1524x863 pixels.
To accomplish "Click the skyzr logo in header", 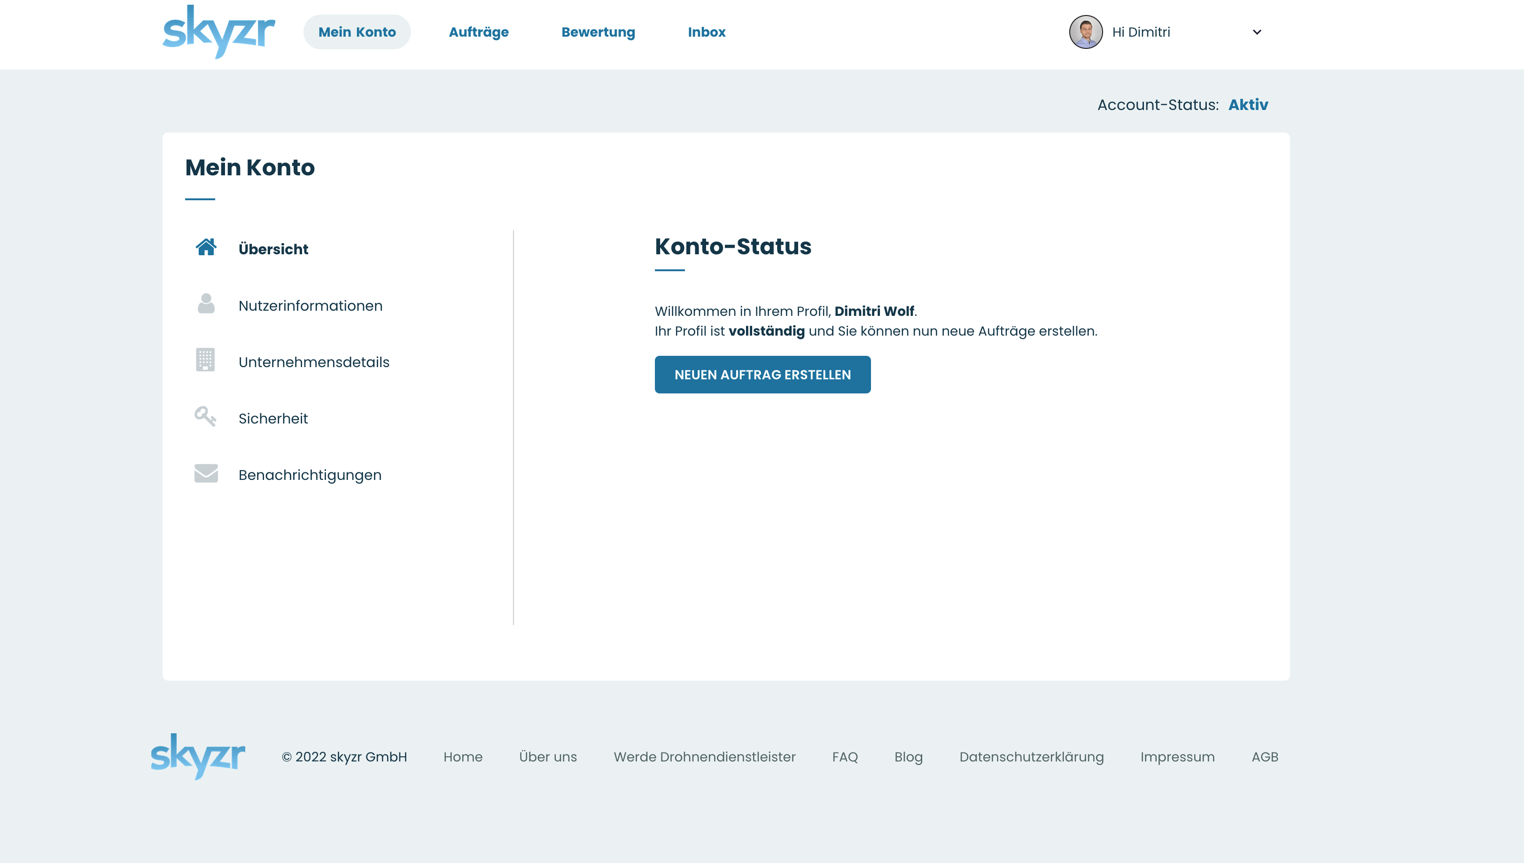I will (218, 32).
